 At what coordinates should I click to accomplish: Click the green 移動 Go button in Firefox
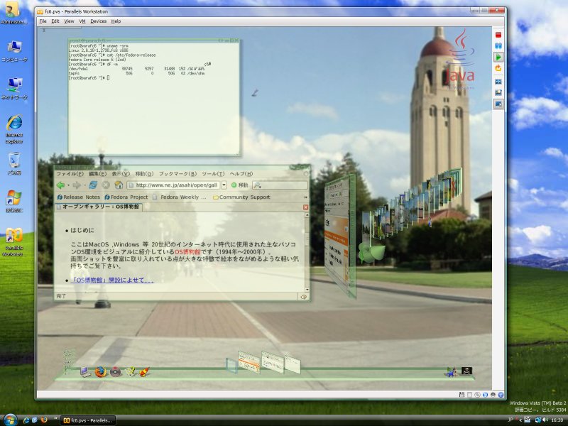coord(239,185)
